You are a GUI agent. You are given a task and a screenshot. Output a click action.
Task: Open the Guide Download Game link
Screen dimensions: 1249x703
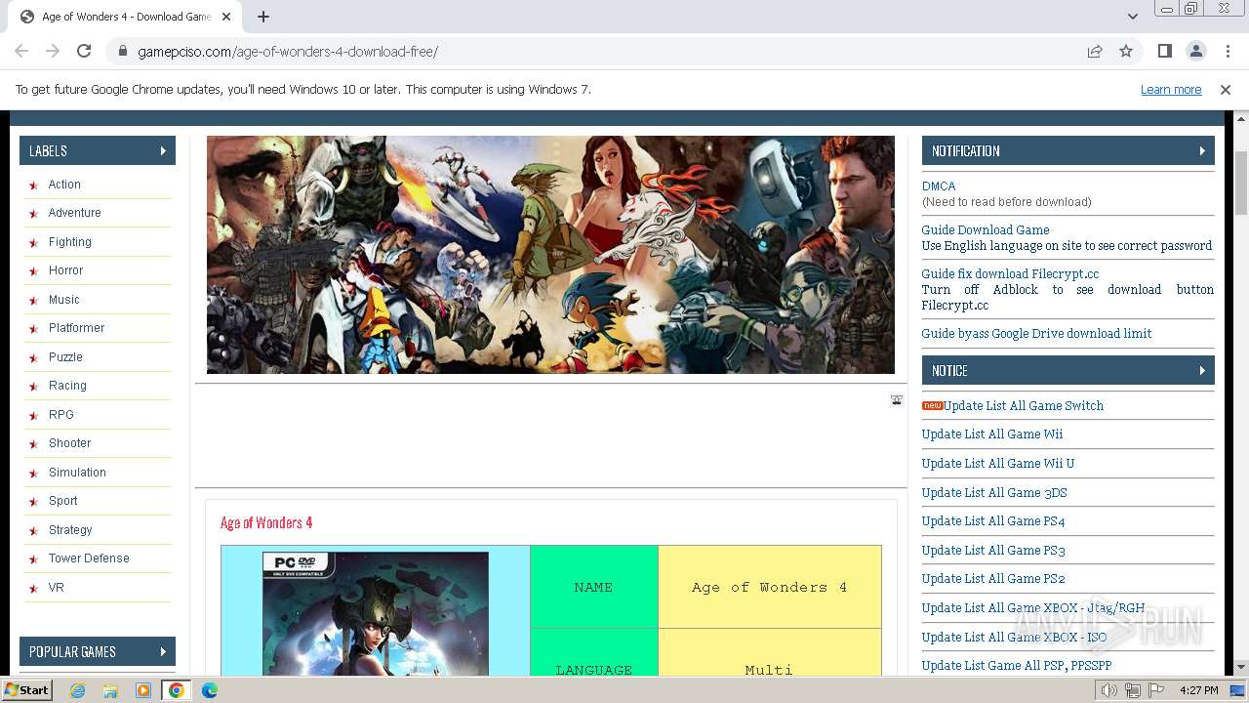986,229
